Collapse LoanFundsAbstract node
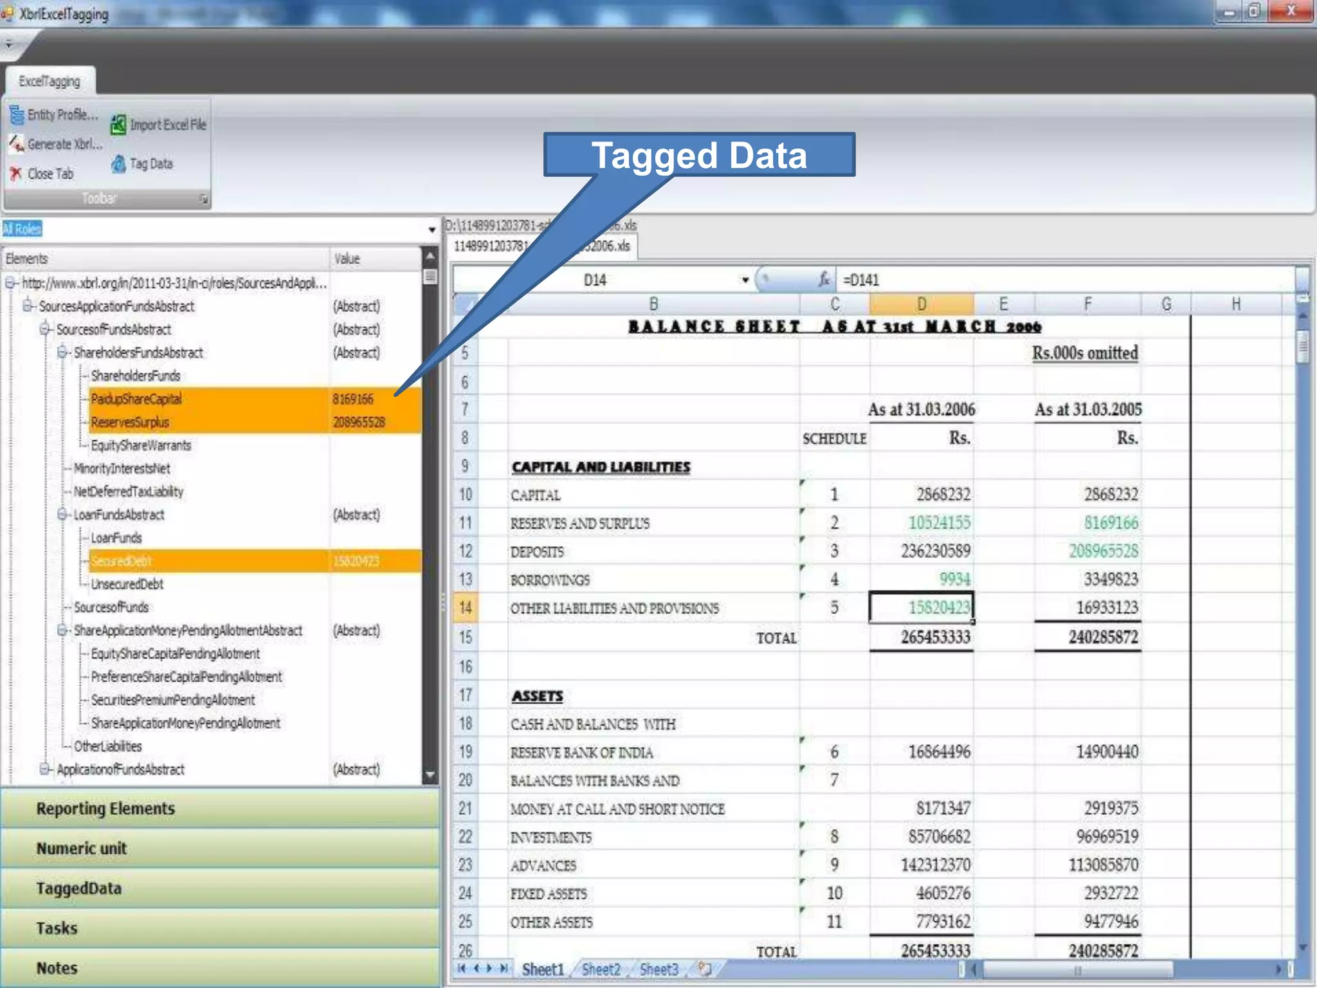This screenshot has width=1317, height=988. point(62,515)
